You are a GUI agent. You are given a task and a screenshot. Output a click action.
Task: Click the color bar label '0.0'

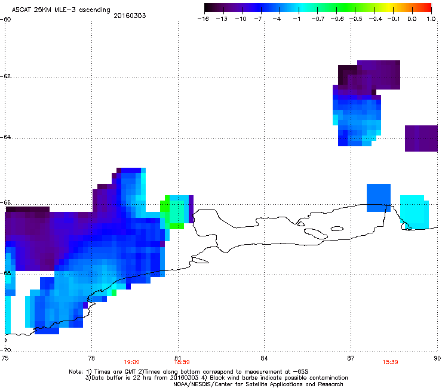tap(412, 19)
